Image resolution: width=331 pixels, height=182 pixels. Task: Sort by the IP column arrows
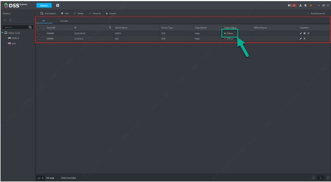(x=110, y=28)
